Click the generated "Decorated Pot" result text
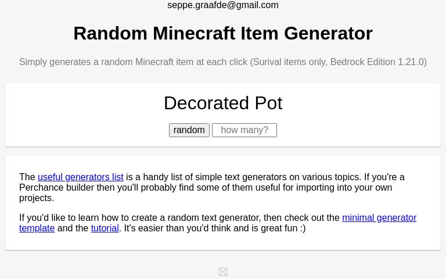This screenshot has height=279, width=446. point(223,103)
